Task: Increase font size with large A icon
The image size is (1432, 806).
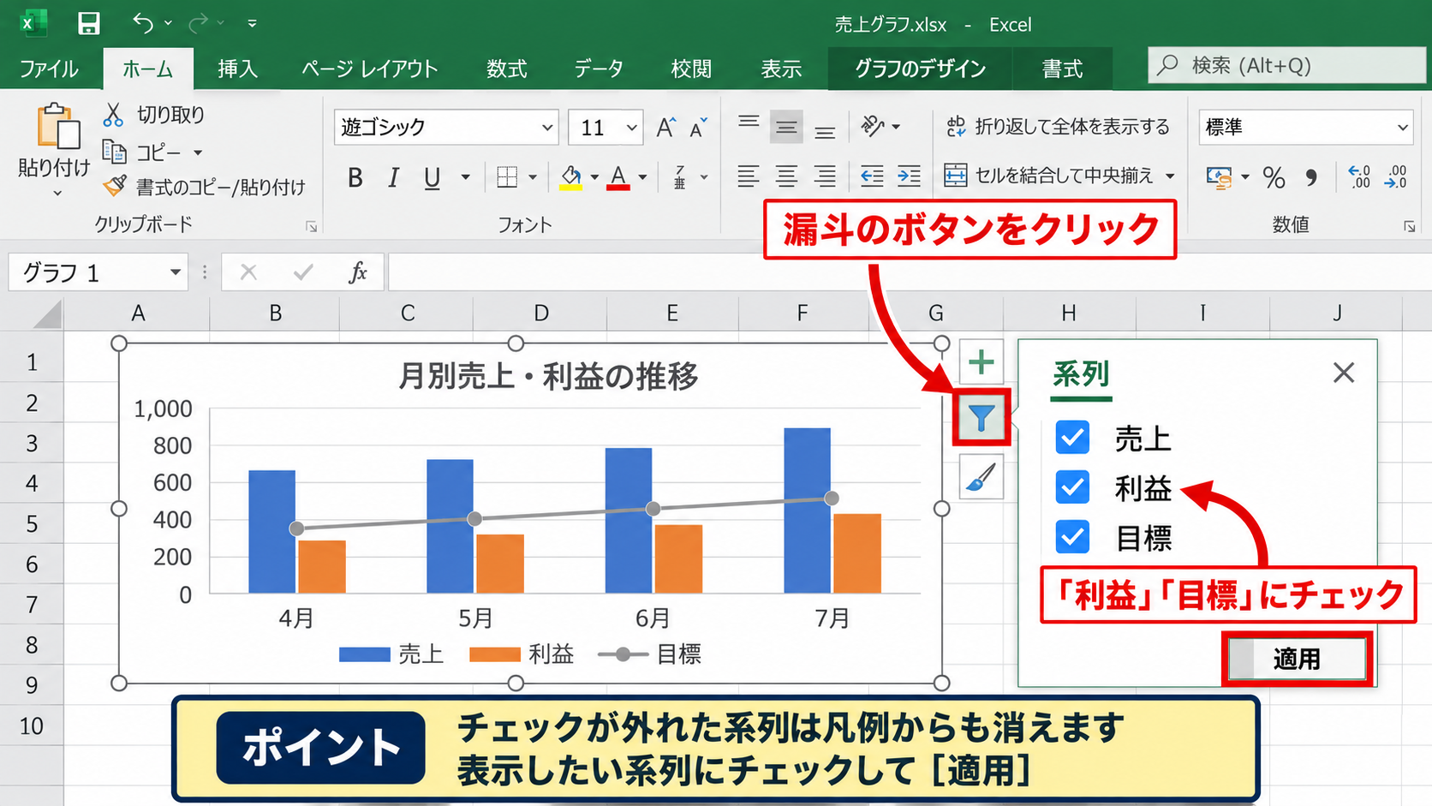Action: tap(665, 127)
